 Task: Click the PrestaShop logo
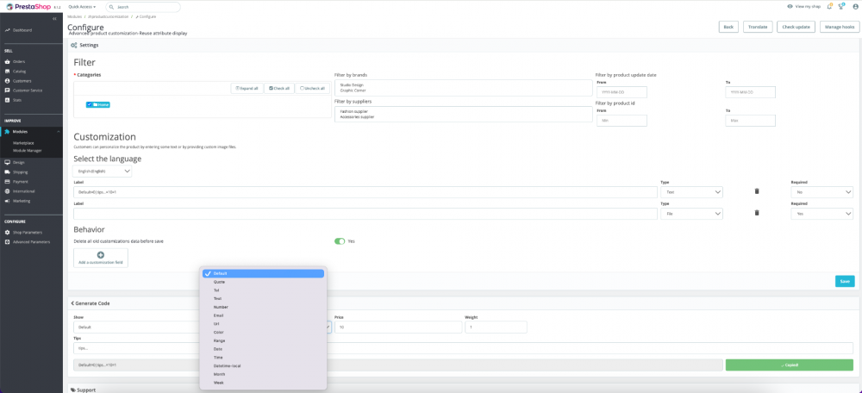click(x=28, y=7)
